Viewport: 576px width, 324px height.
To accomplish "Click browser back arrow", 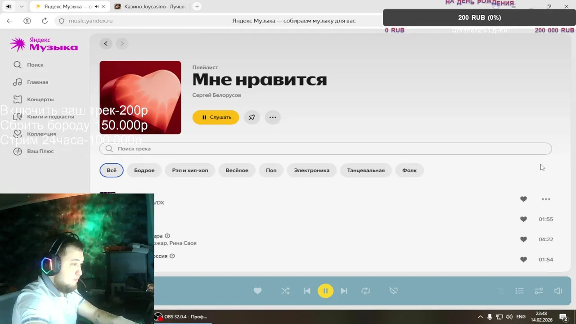I will [x=10, y=21].
